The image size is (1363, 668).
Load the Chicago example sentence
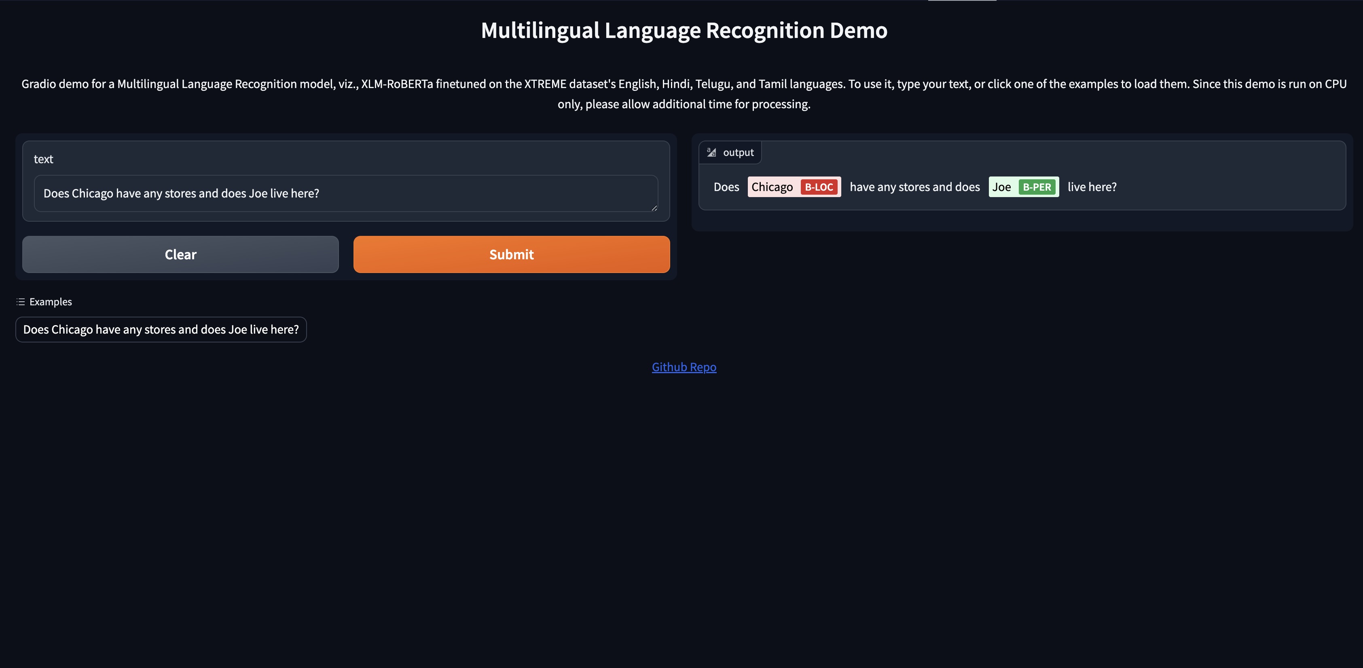point(161,329)
